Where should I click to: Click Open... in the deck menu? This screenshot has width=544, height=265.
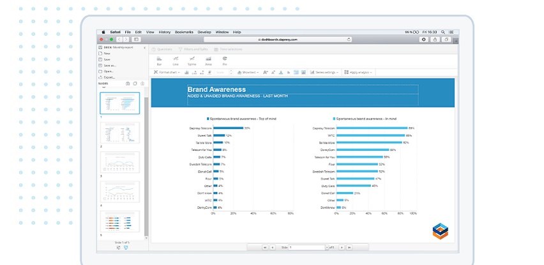click(x=106, y=71)
